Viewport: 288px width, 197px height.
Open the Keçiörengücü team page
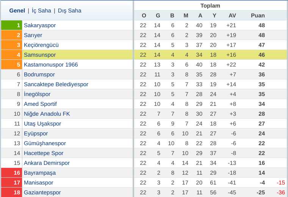pos(41,45)
